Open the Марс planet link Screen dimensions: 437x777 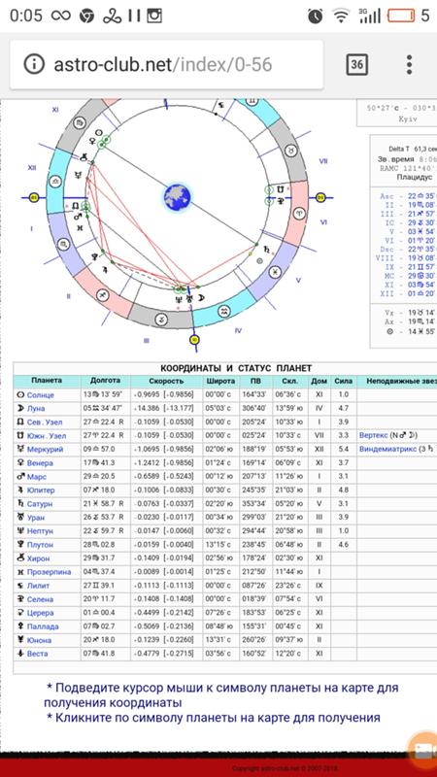37,477
